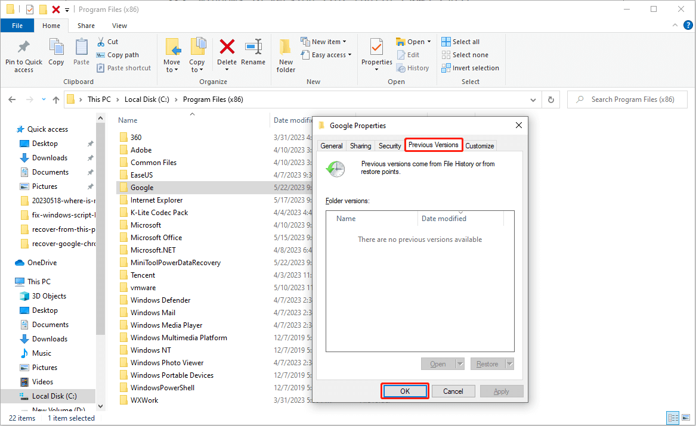696x426 pixels.
Task: Click the Paste ribbon icon
Action: [x=81, y=47]
